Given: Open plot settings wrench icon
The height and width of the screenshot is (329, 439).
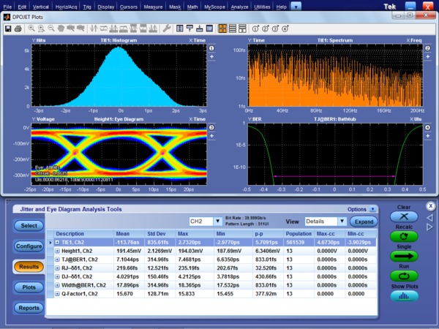Looking at the screenshot, I should click(167, 29).
